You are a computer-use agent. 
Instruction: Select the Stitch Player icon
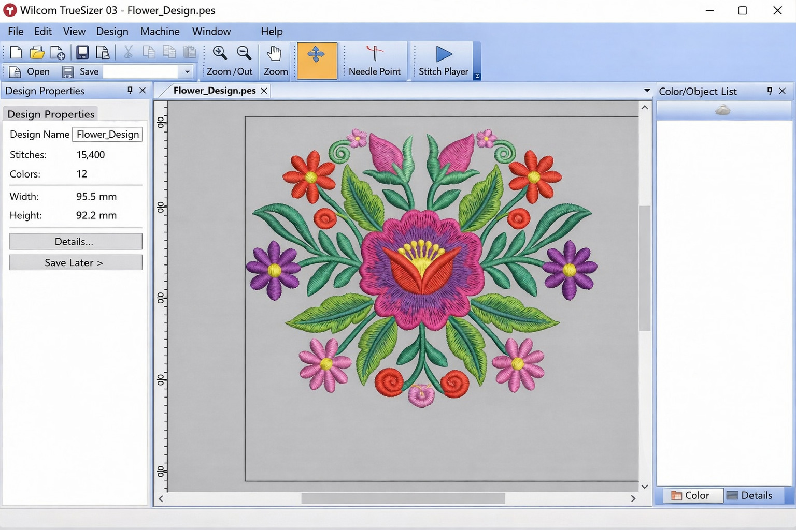(443, 53)
